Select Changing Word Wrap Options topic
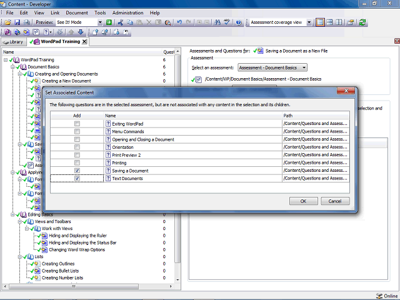Viewport: 400px width, 300px height. click(77, 249)
